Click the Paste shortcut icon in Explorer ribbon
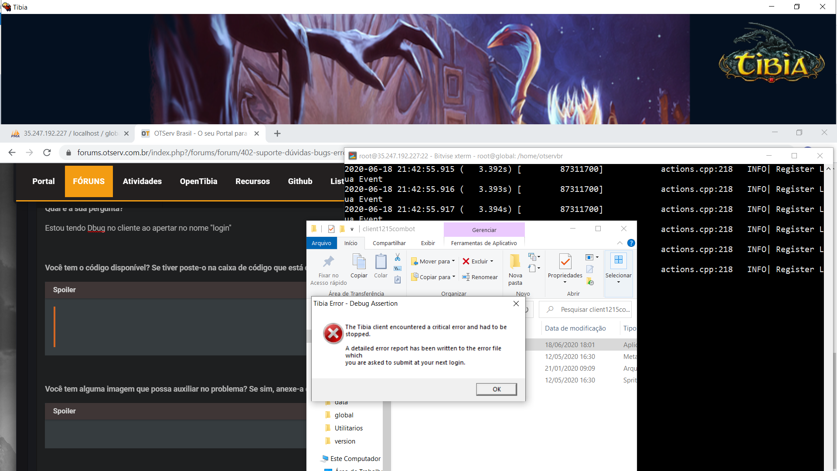This screenshot has width=837, height=471. 397,280
